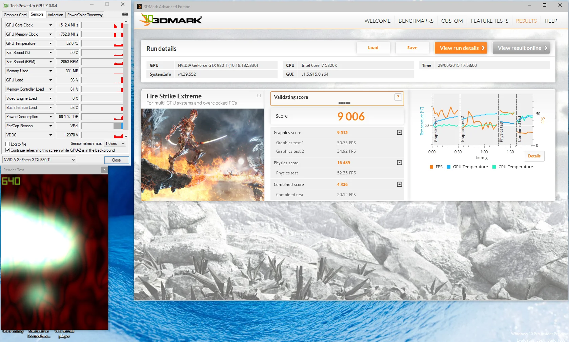The height and width of the screenshot is (342, 569).
Task: Click the Close button in GPU-Z
Action: (x=116, y=160)
